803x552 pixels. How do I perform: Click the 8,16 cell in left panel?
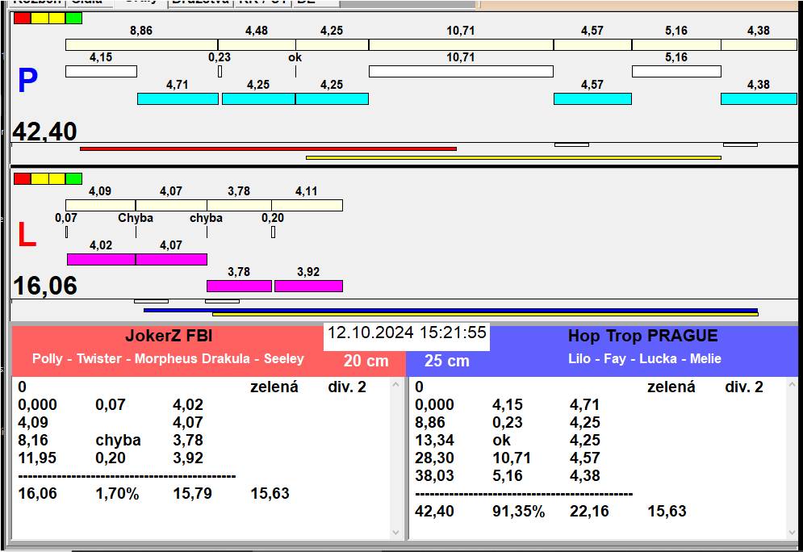coord(33,441)
